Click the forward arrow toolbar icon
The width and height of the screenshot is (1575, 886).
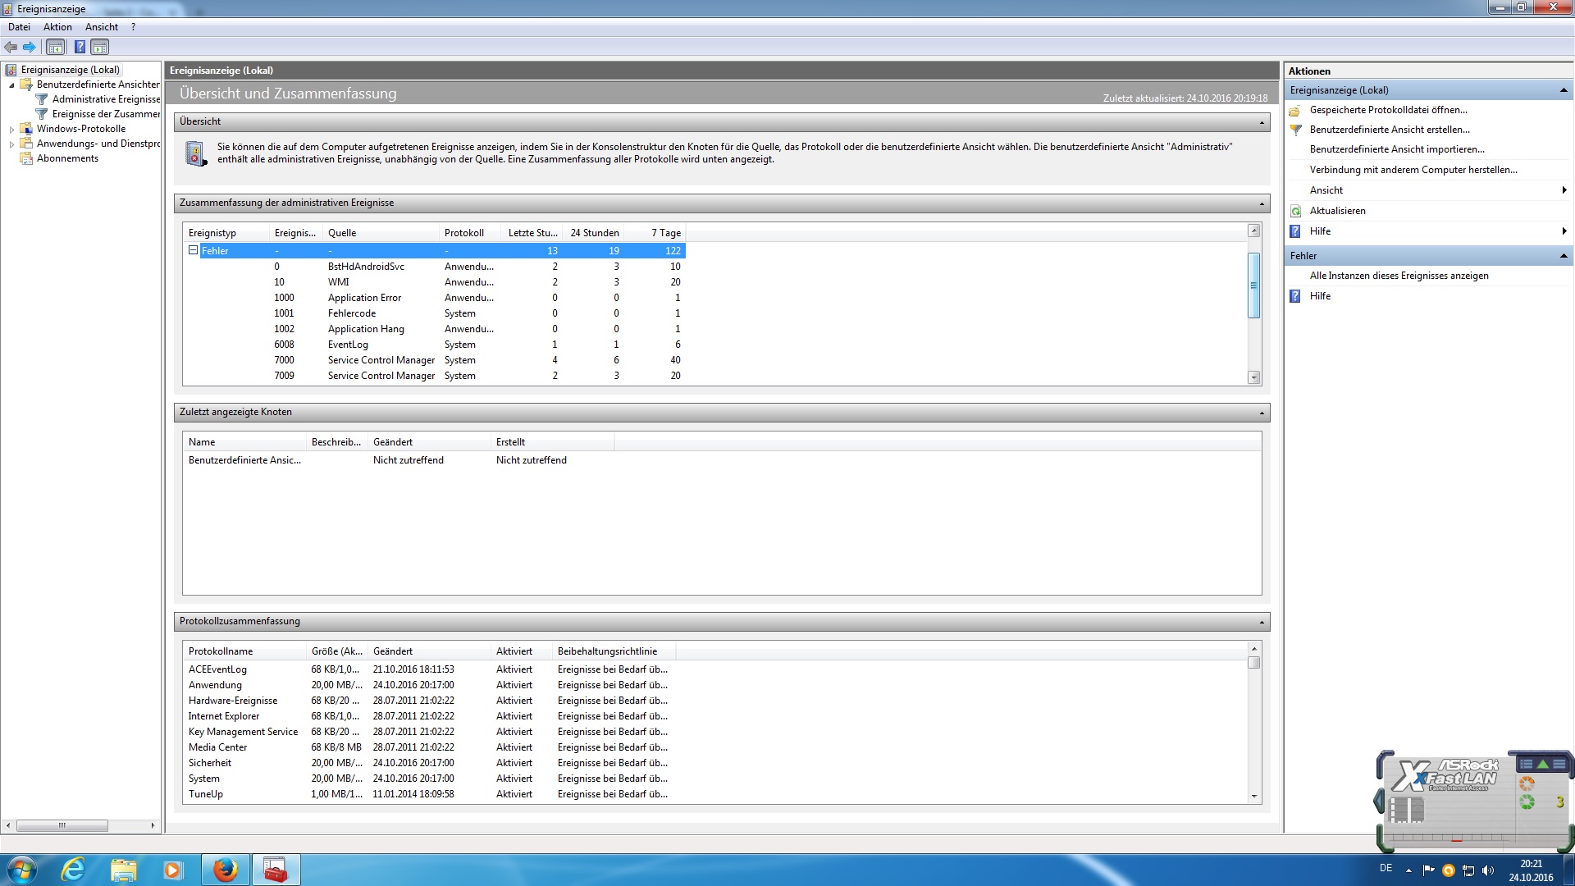pyautogui.click(x=30, y=47)
